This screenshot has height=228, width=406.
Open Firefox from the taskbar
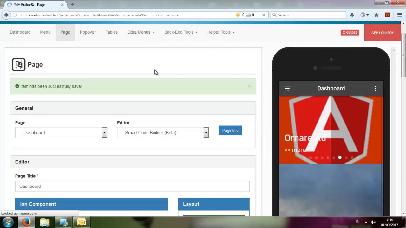pos(26,222)
